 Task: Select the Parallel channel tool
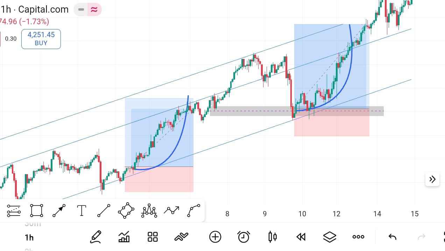(x=126, y=210)
